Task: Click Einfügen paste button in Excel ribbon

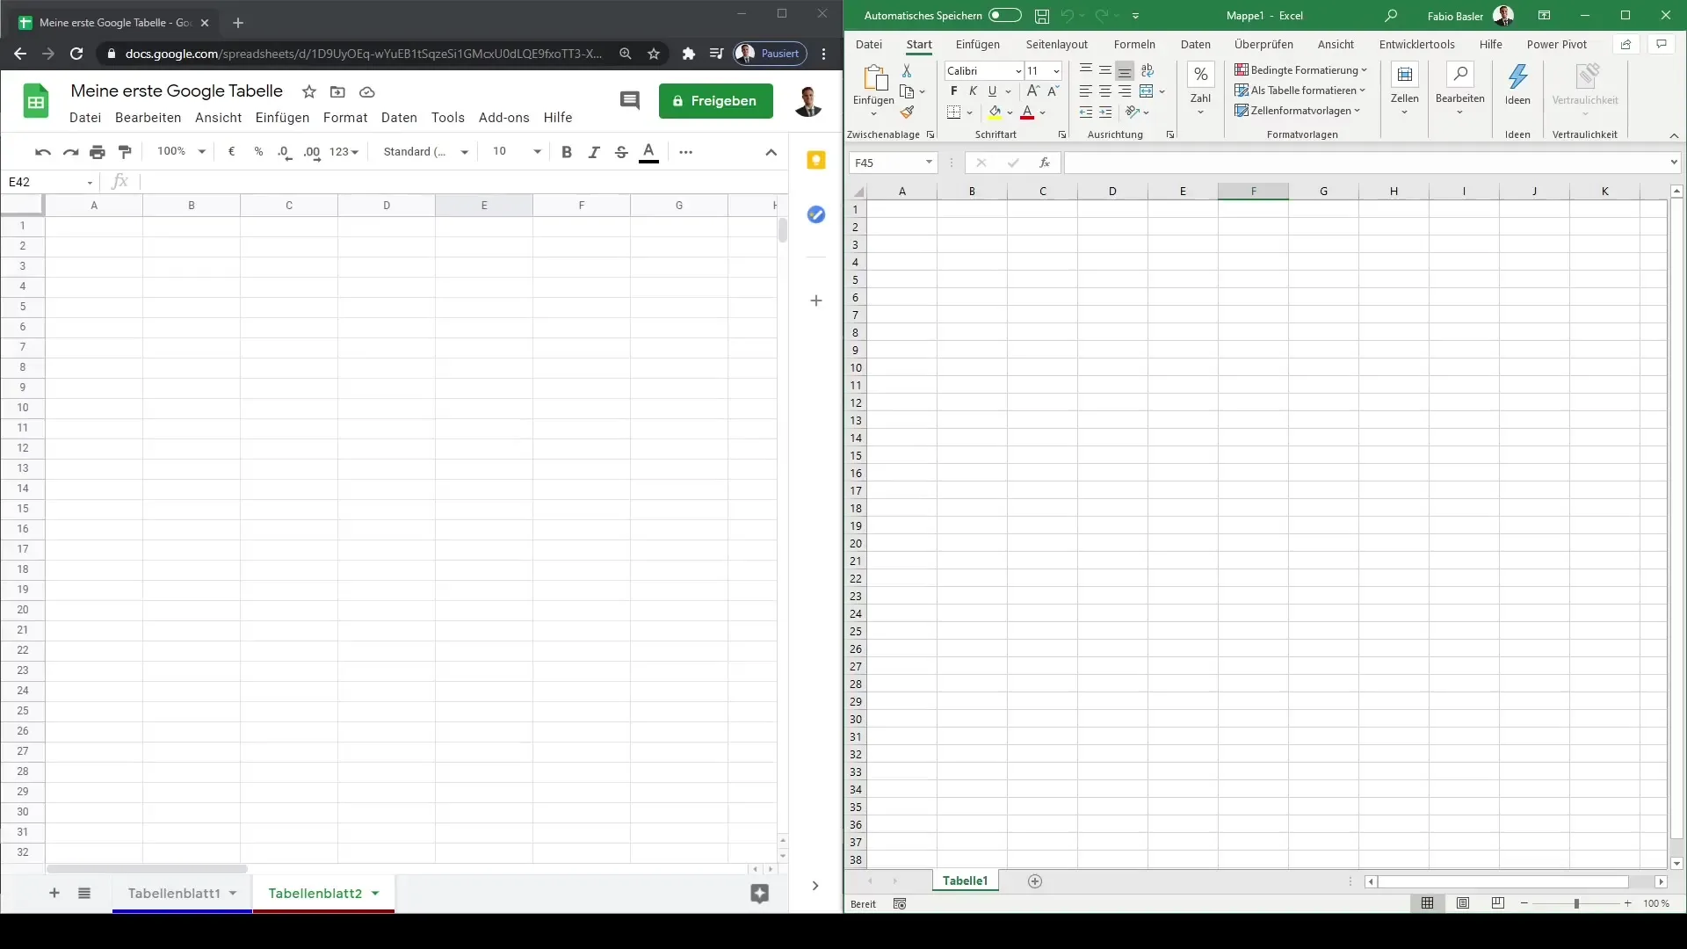Action: tap(873, 91)
